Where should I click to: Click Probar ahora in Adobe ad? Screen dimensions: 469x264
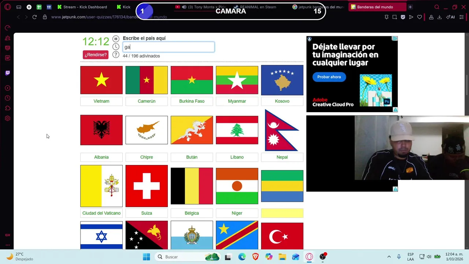click(329, 77)
